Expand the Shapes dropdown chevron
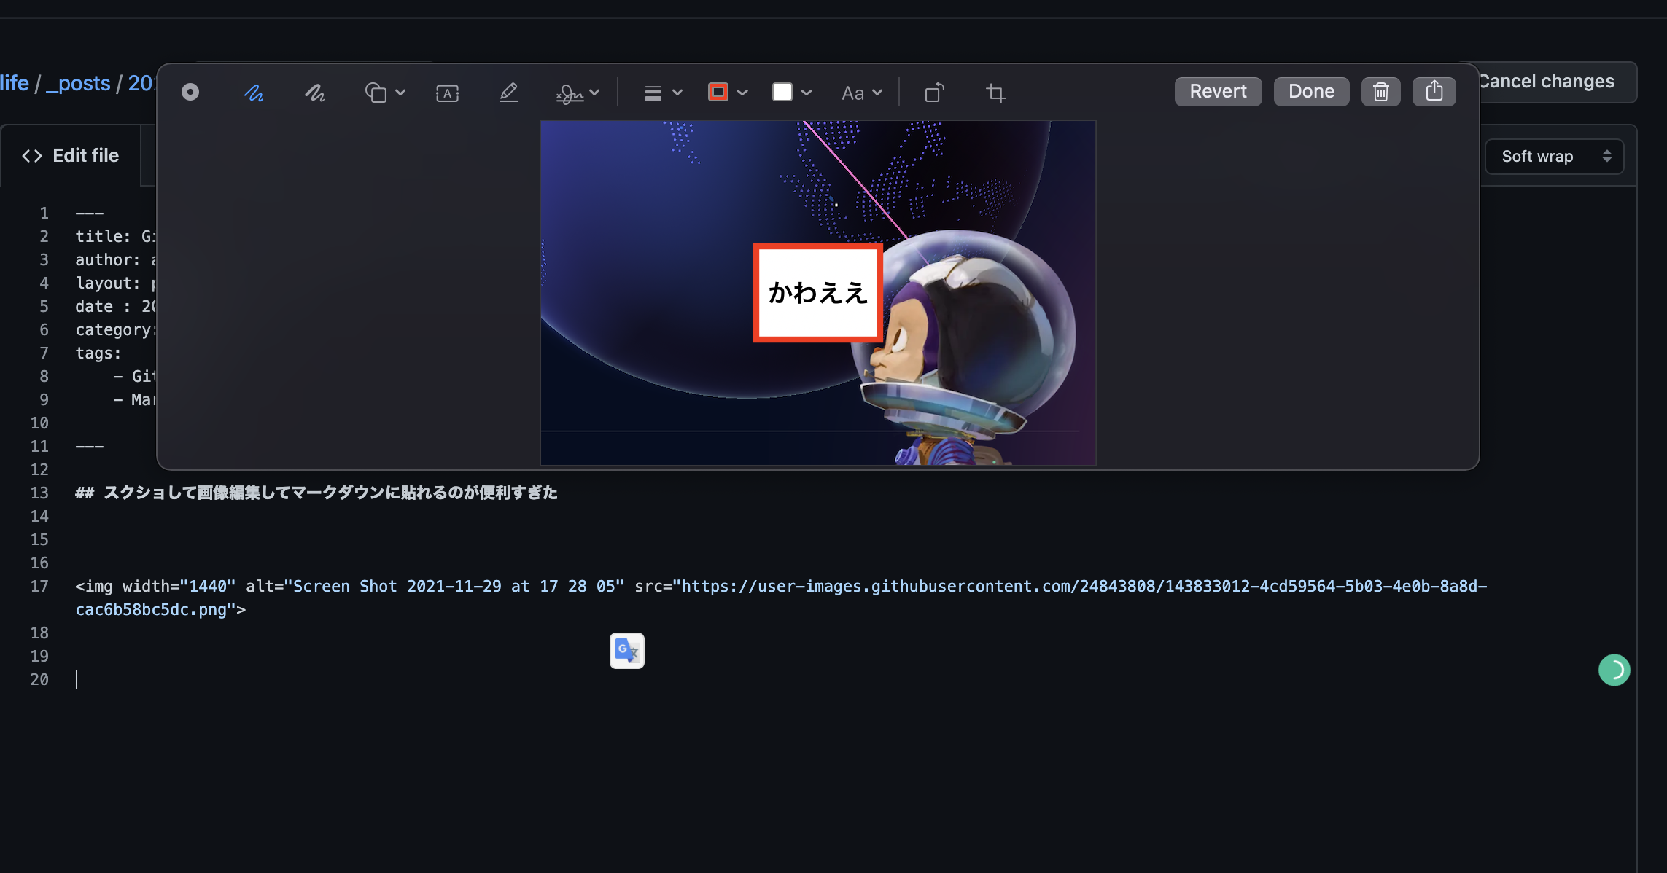The width and height of the screenshot is (1667, 873). (x=400, y=93)
